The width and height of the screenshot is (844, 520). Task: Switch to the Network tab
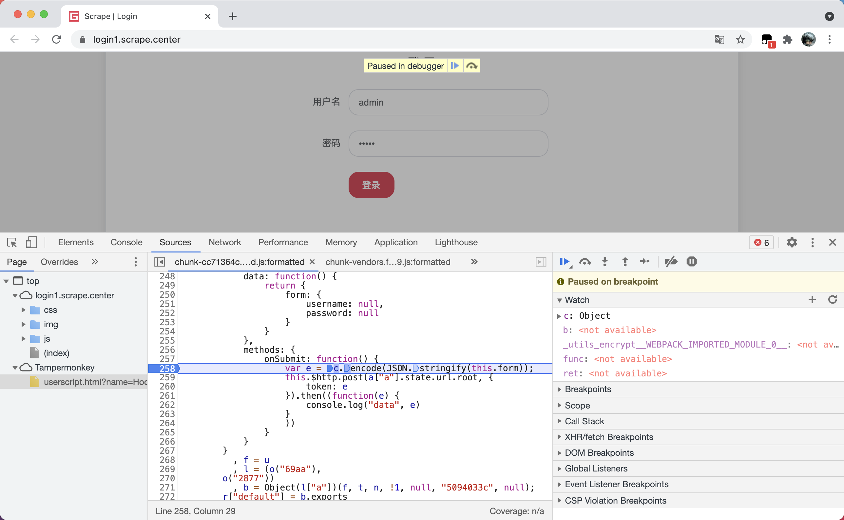(225, 242)
